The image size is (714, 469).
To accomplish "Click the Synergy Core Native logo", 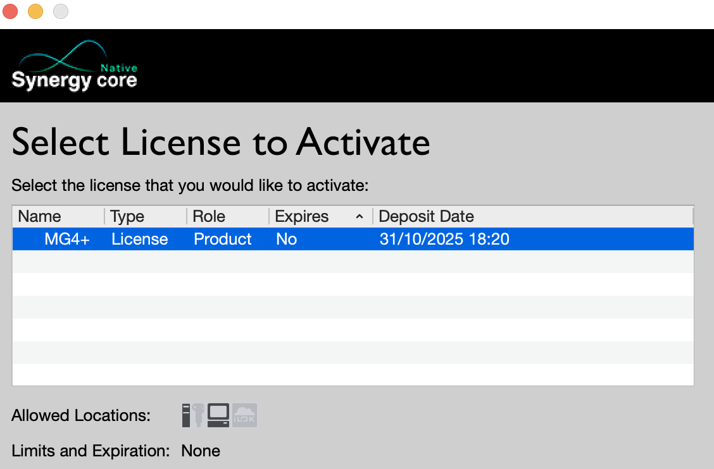I will (x=75, y=68).
